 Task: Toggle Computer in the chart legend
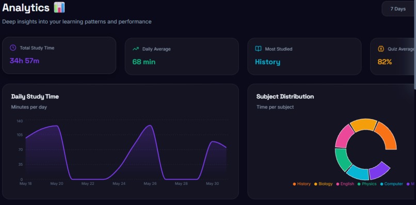point(392,184)
